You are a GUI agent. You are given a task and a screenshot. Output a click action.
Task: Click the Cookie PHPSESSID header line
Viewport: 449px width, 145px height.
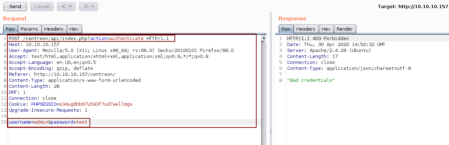[x=70, y=104]
